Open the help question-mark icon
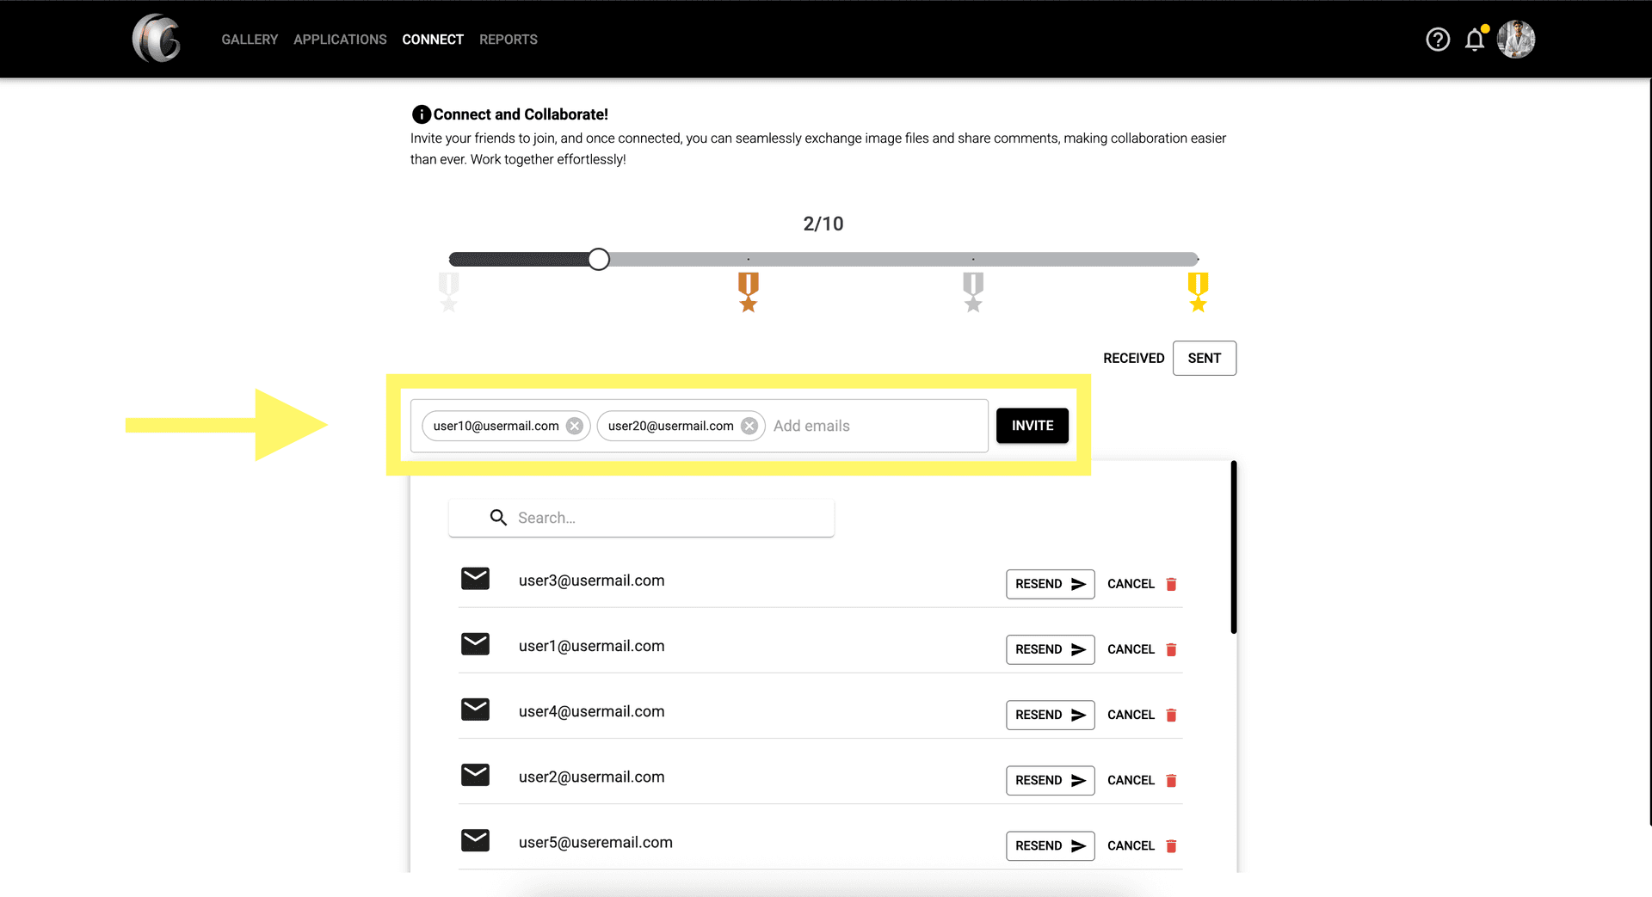Image resolution: width=1652 pixels, height=897 pixels. tap(1437, 40)
